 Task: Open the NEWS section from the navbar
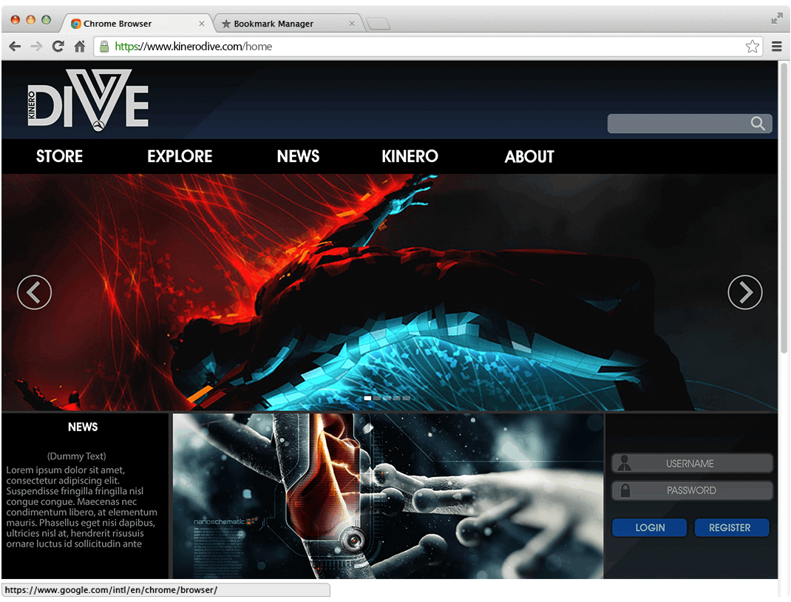click(298, 156)
